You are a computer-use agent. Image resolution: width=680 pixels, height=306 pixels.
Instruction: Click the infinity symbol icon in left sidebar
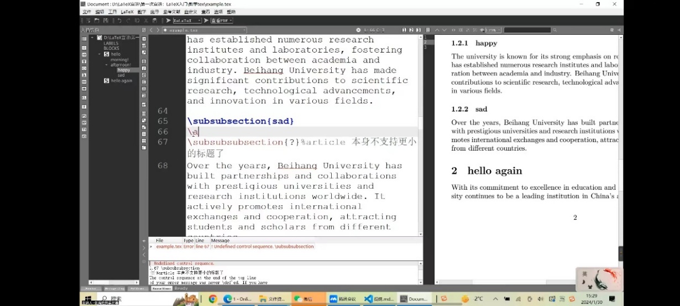84,81
